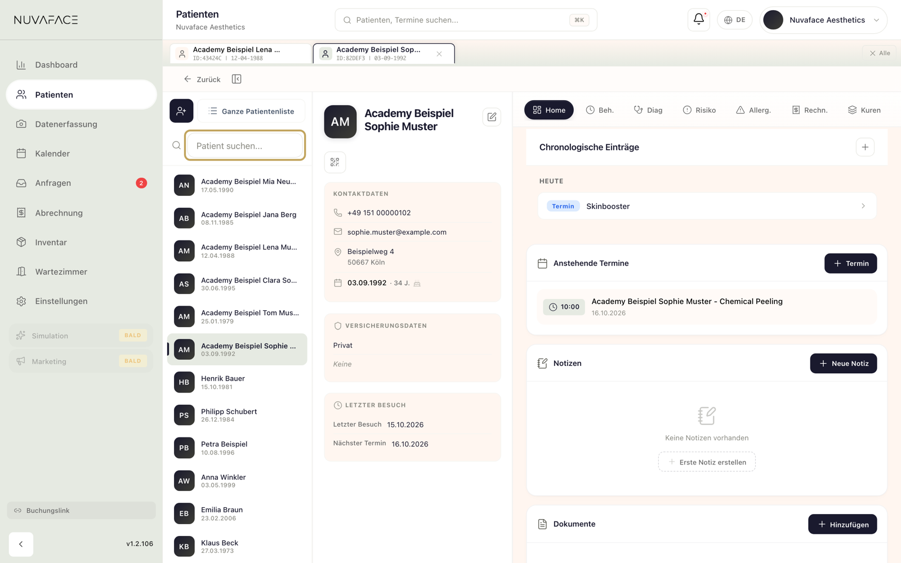Open the Kuren tab
Screen dimensions: 901x563
pyautogui.click(x=864, y=110)
